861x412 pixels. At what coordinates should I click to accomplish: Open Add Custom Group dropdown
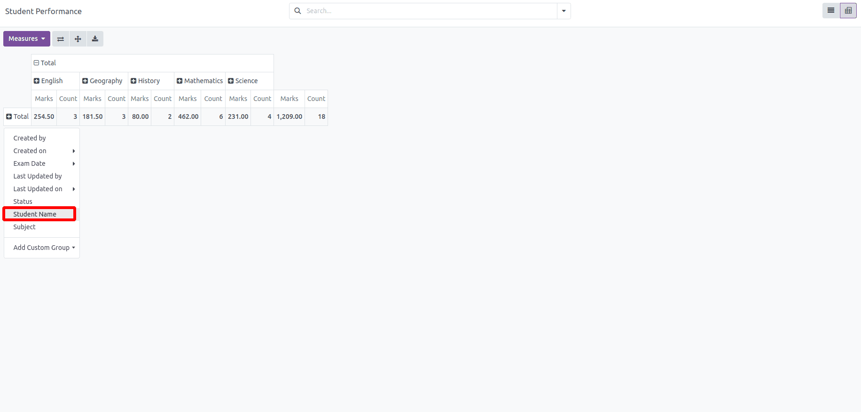(x=42, y=248)
